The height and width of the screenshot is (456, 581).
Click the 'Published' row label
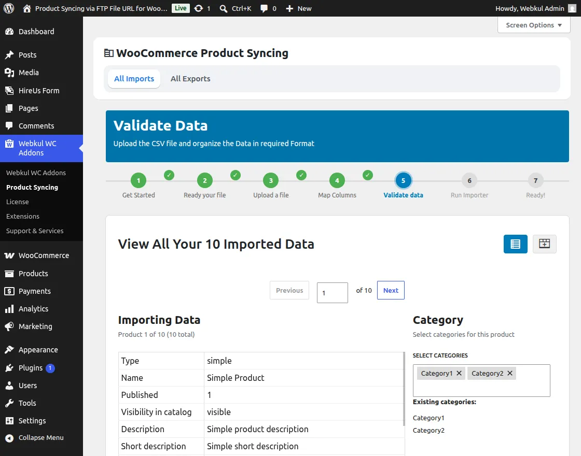(140, 395)
